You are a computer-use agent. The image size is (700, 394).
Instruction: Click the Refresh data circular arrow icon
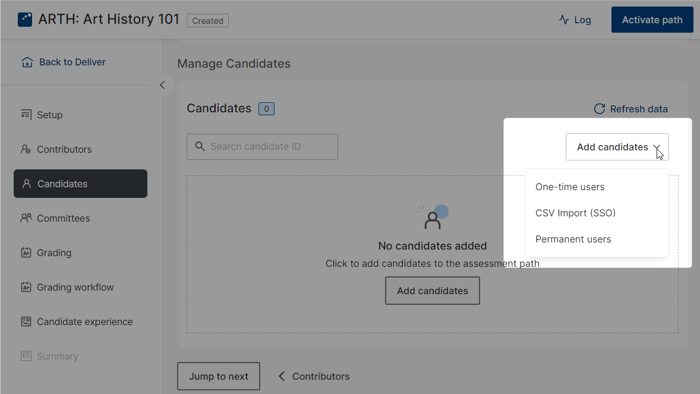coord(600,109)
